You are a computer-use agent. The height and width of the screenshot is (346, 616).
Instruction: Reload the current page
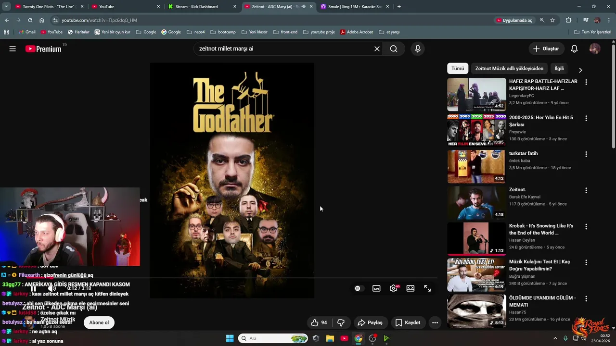click(x=30, y=20)
